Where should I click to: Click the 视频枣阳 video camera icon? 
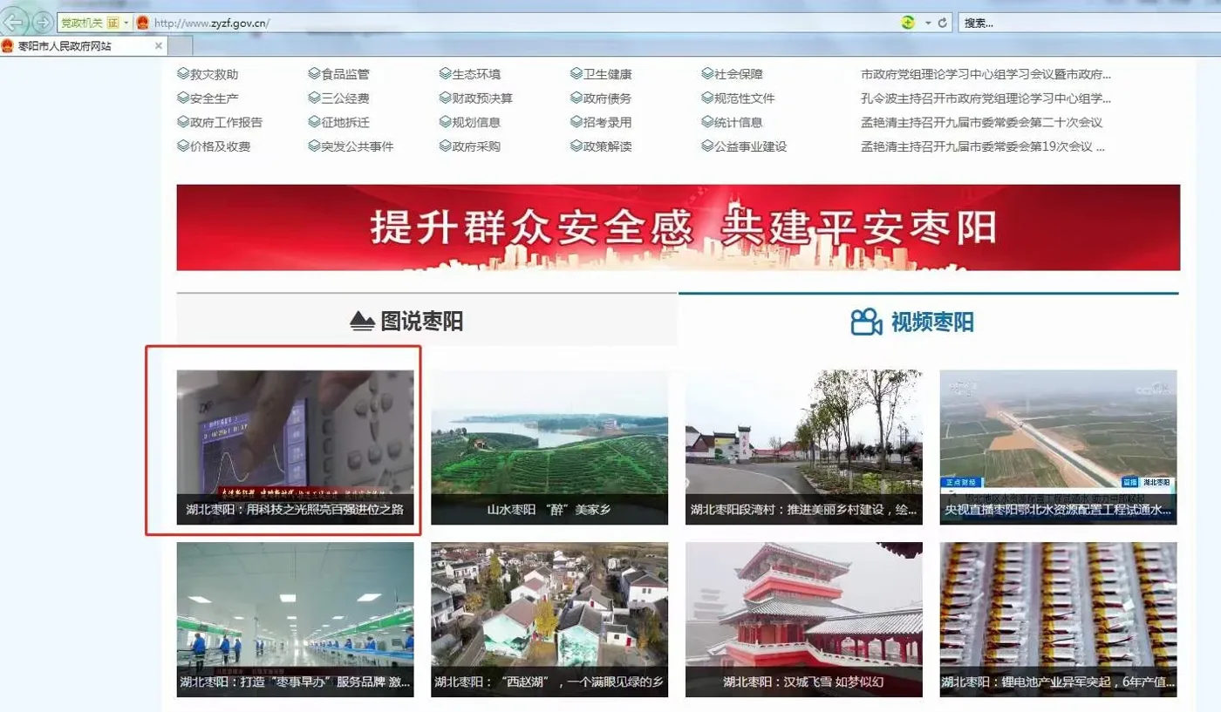pyautogui.click(x=866, y=322)
